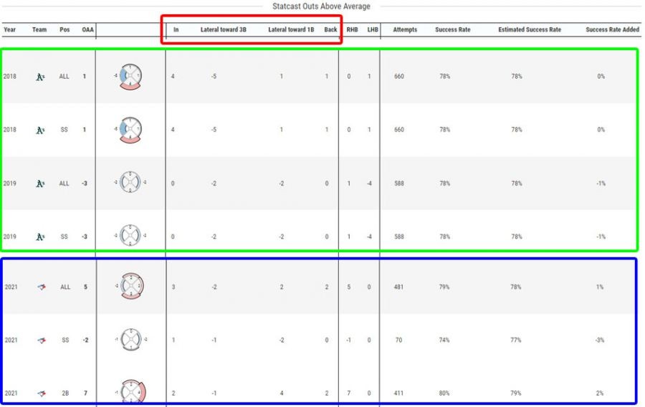645x407 pixels.
Task: Sort by the Success Rate header
Action: coord(452,29)
